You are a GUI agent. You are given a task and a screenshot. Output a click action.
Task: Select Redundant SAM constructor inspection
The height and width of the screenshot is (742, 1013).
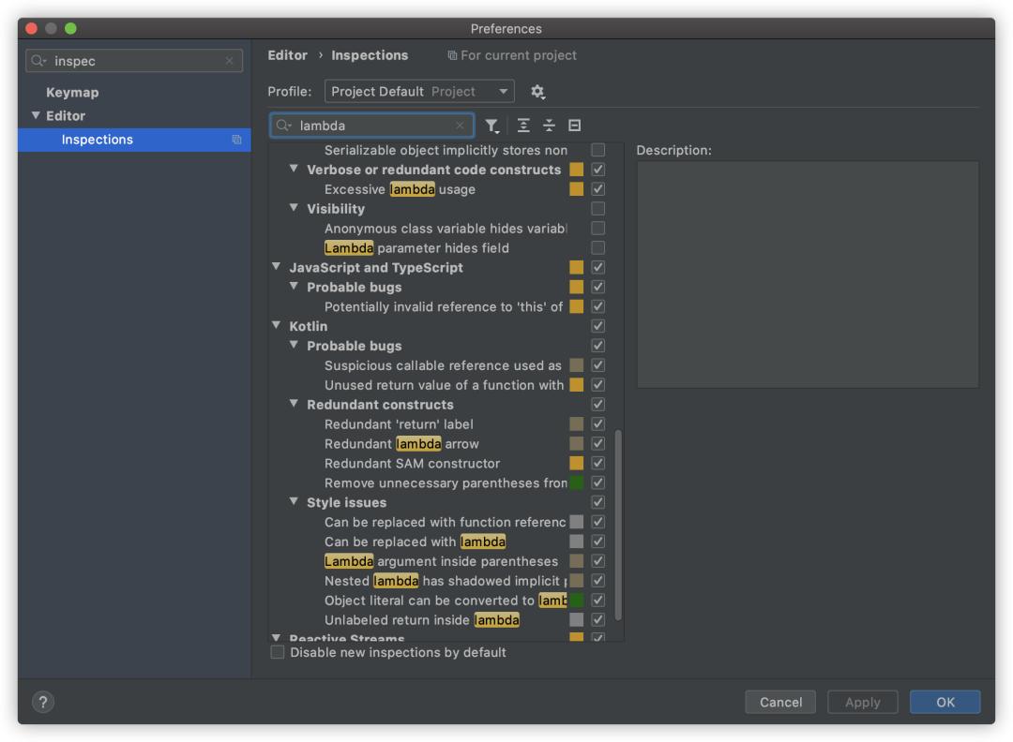tap(412, 464)
